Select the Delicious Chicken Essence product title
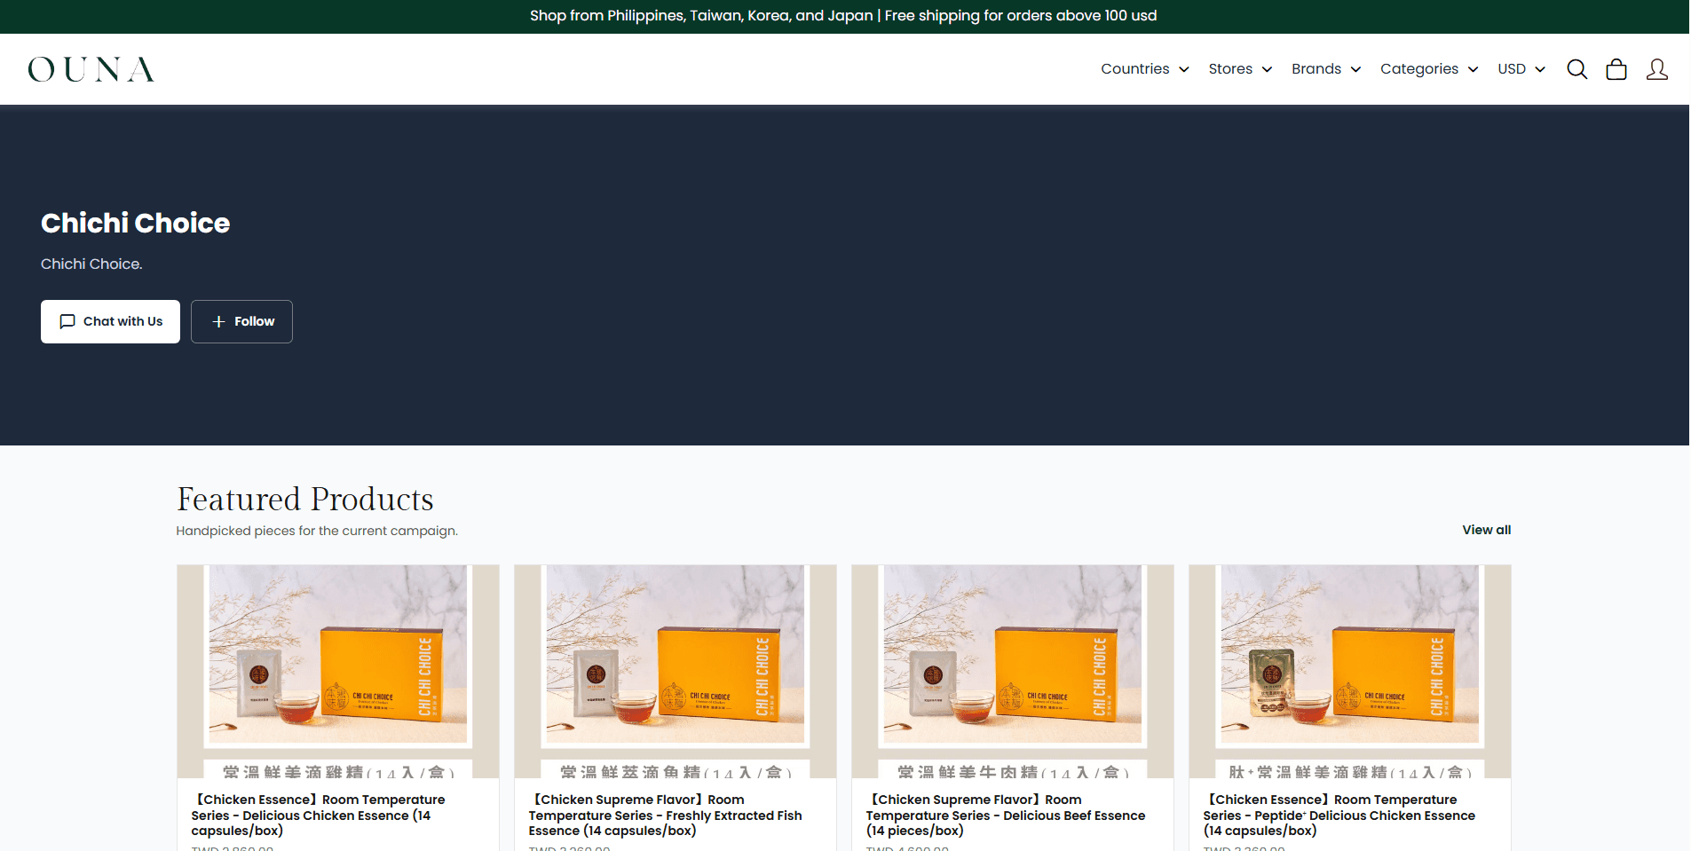 [x=318, y=816]
